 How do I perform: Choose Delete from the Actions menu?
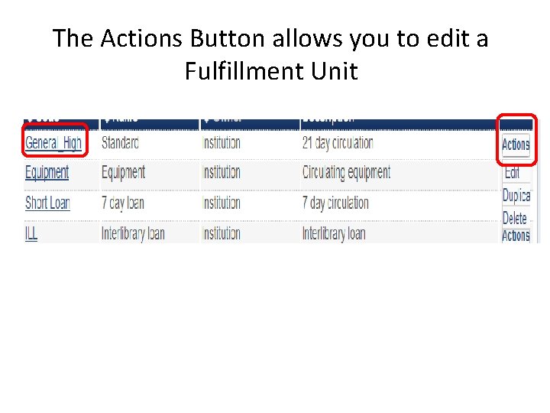514,219
